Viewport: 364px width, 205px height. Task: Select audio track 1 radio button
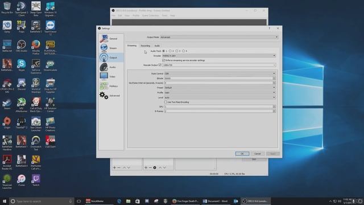[x=164, y=51]
